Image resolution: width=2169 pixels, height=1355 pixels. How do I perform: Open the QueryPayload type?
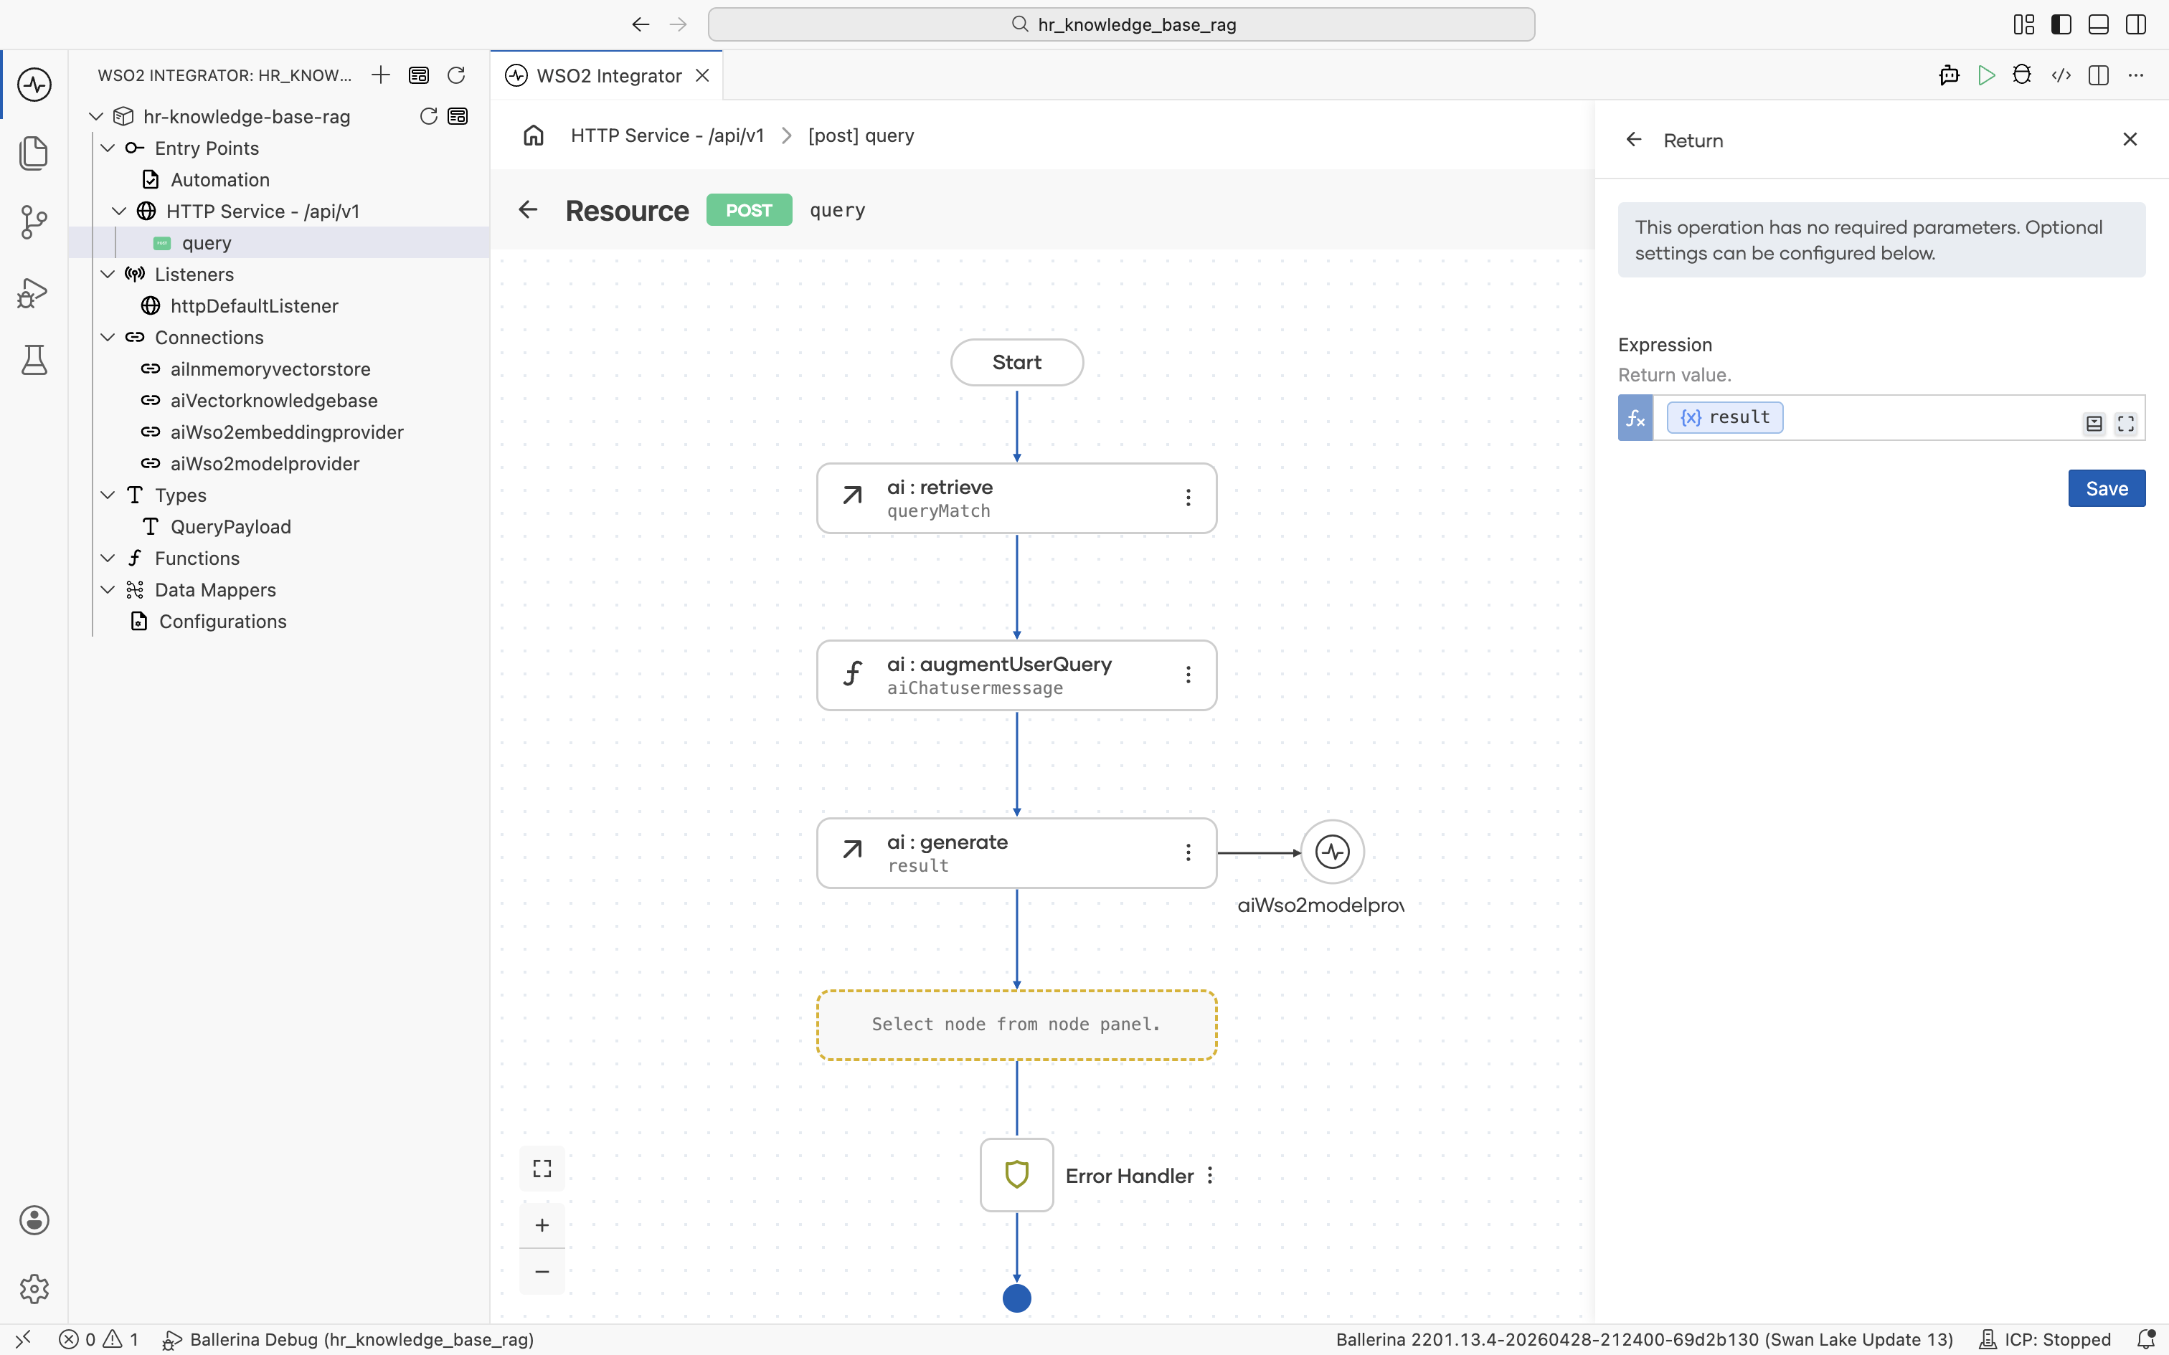[x=230, y=527]
